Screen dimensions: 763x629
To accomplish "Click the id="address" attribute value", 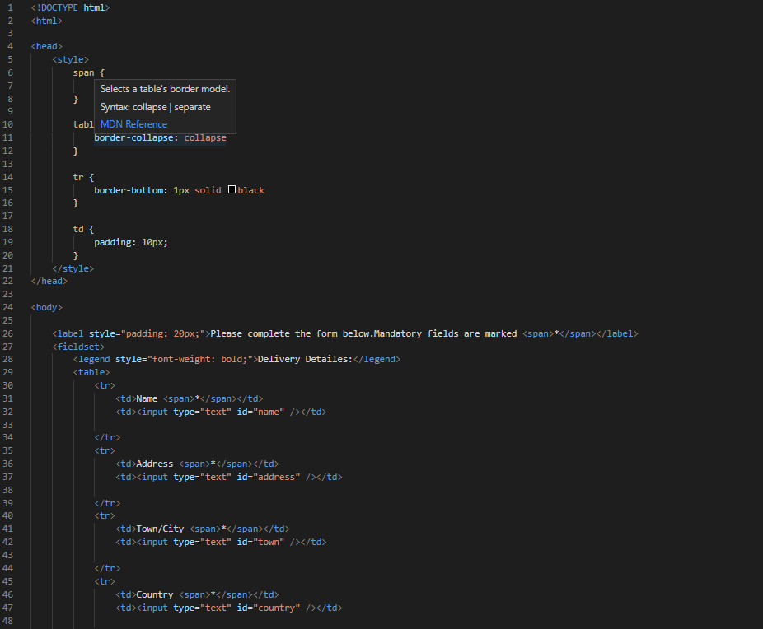I will pyautogui.click(x=275, y=477).
